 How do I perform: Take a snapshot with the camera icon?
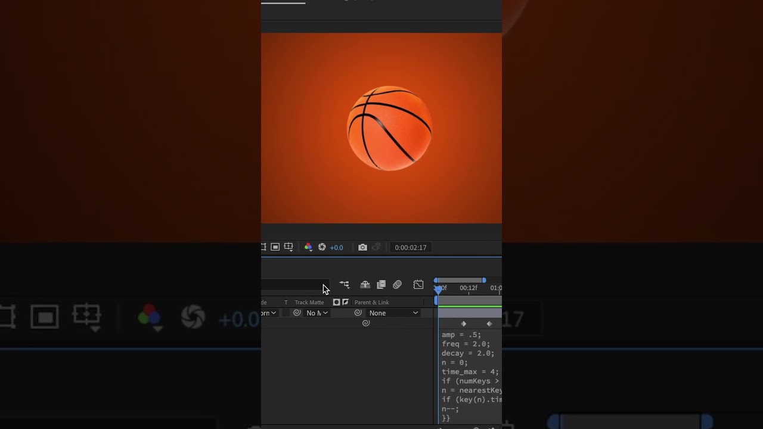click(x=362, y=247)
